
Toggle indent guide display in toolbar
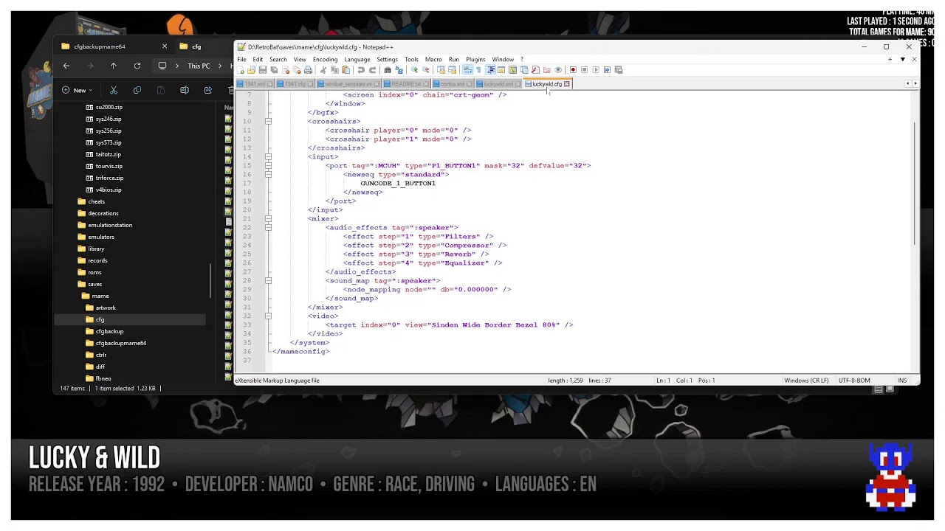tap(490, 70)
